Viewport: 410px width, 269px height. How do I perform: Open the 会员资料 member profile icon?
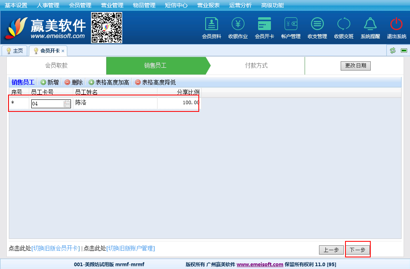[211, 24]
